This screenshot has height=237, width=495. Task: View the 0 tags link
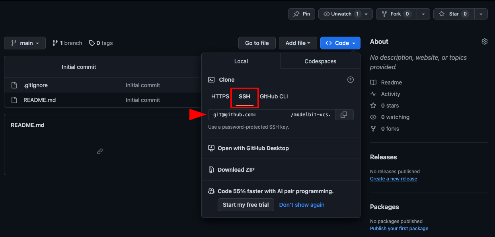(101, 43)
